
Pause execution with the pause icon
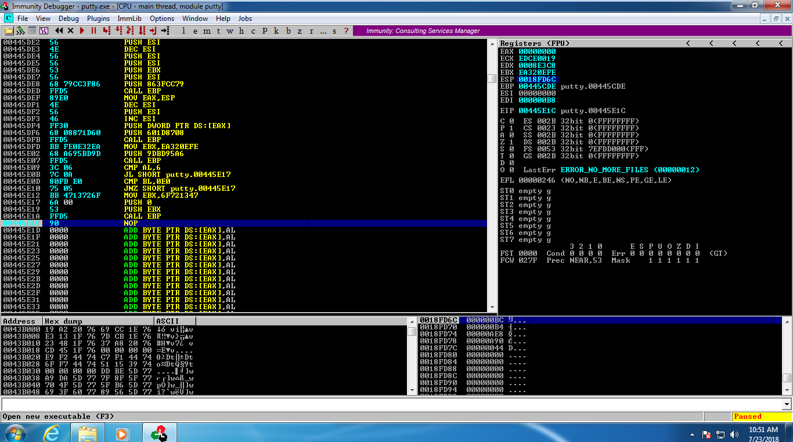pyautogui.click(x=94, y=31)
